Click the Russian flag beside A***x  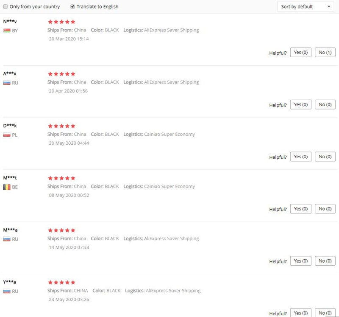pos(7,83)
